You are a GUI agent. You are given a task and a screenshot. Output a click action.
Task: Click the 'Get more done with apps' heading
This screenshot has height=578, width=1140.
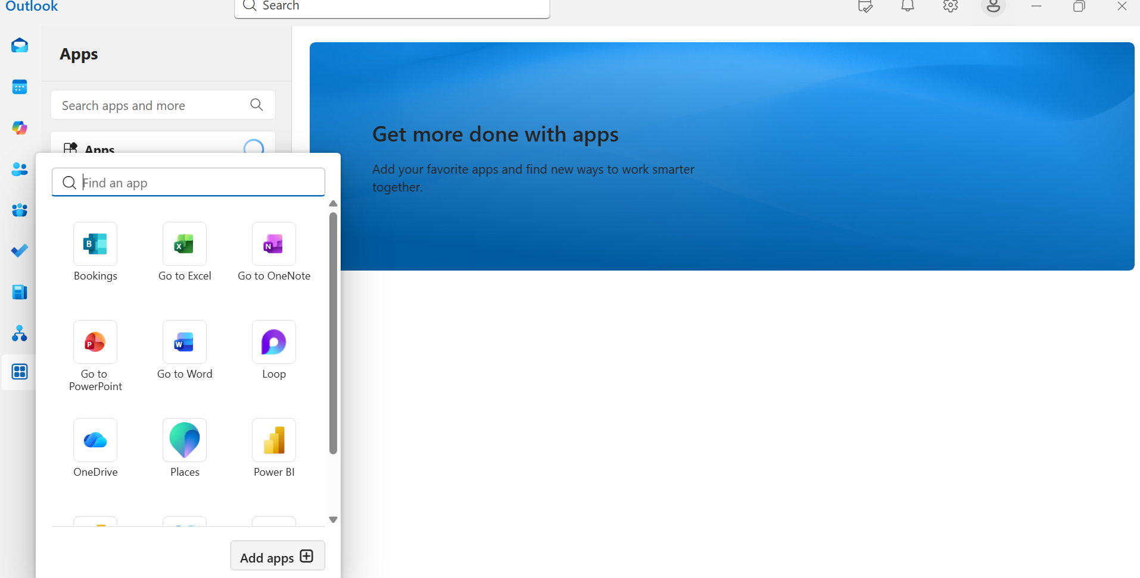pyautogui.click(x=496, y=134)
